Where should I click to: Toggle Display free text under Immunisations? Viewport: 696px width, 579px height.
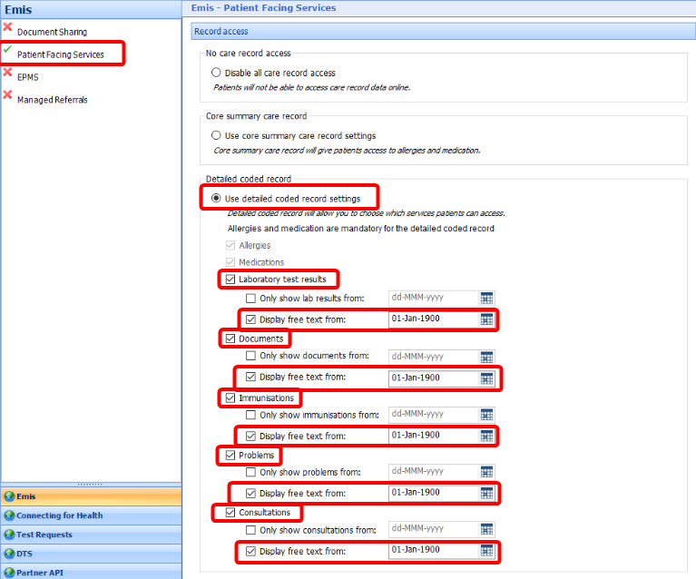coord(250,436)
